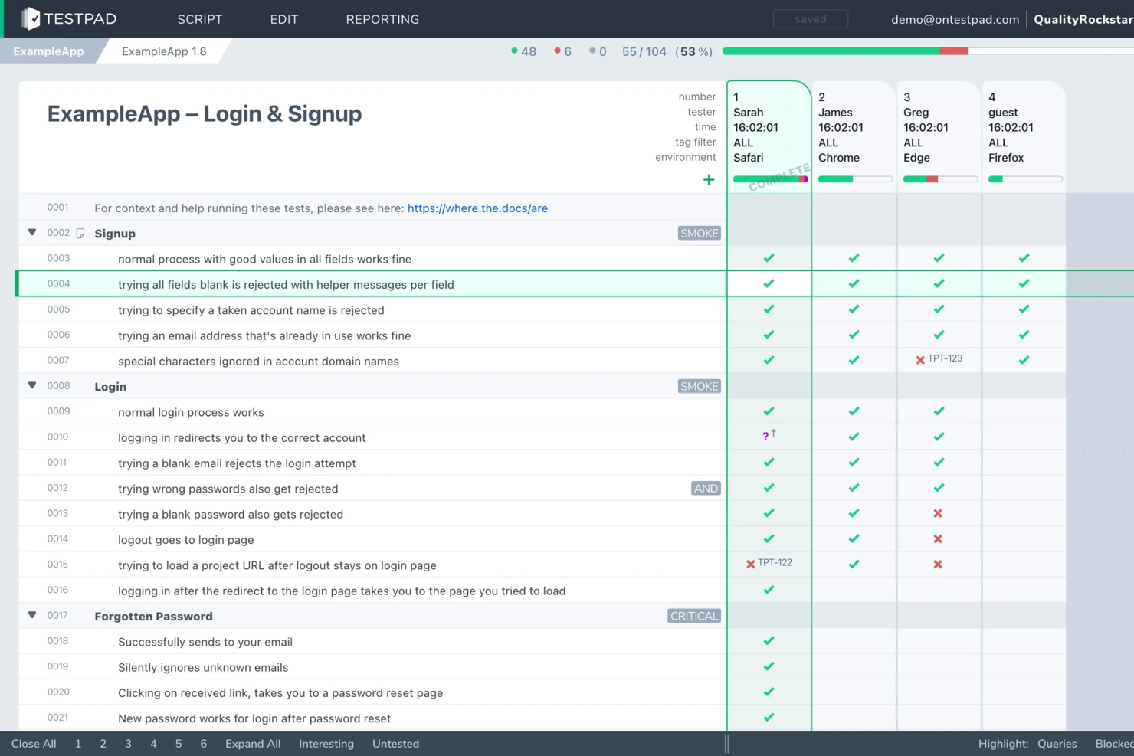
Task: Toggle the Queries highlight in the bottom bar
Action: tap(1057, 743)
